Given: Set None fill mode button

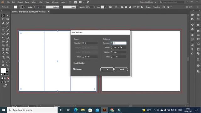Looking at the screenshot, I should pyautogui.click(x=8, y=78).
